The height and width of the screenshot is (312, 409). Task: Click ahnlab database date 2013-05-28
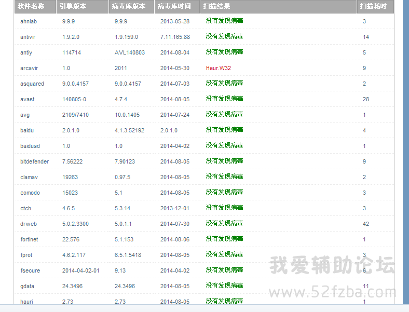coord(175,21)
